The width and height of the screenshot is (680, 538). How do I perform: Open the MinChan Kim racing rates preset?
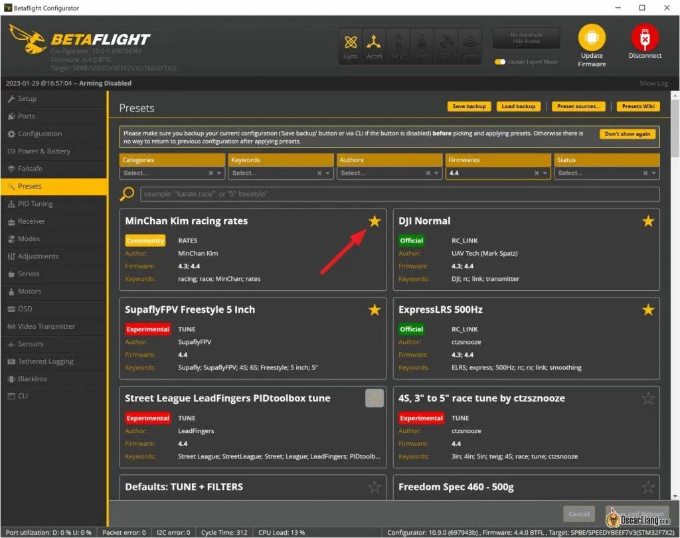253,250
